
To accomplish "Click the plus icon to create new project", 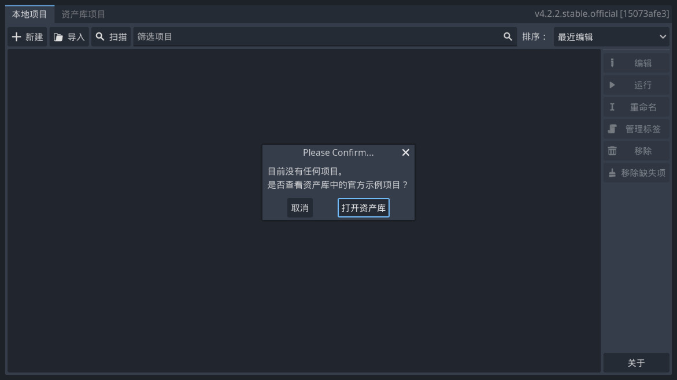I will point(17,37).
